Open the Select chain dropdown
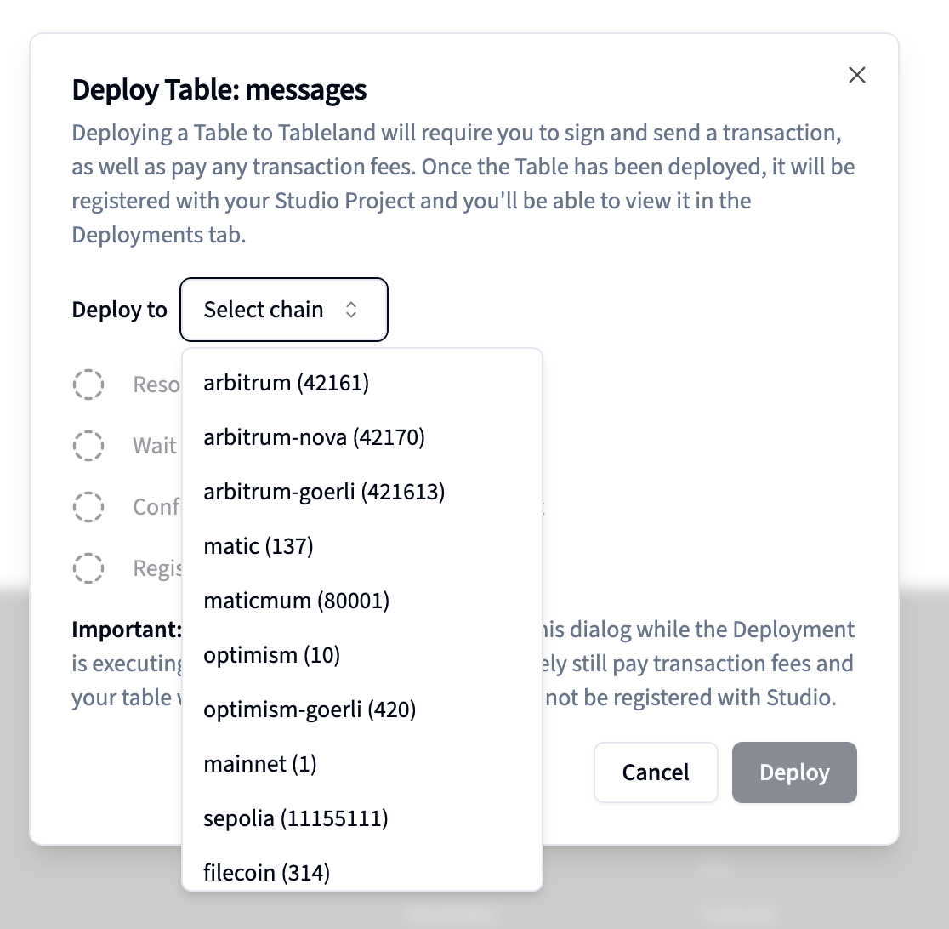The image size is (949, 929). (283, 310)
